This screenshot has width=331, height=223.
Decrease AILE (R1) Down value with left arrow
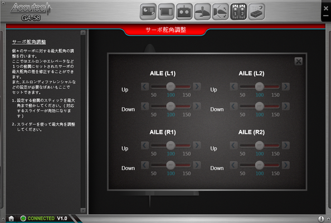pyautogui.click(x=145, y=165)
